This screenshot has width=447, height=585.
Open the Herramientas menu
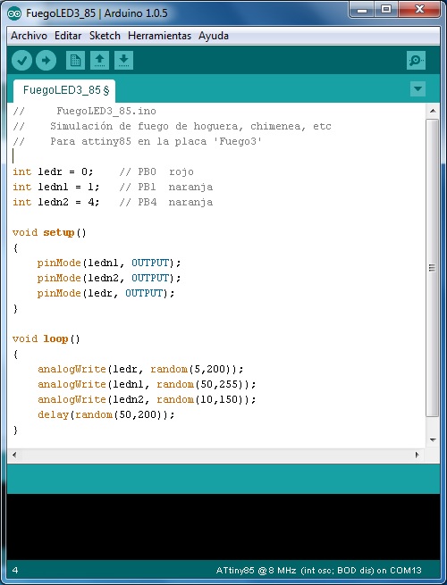[159, 36]
